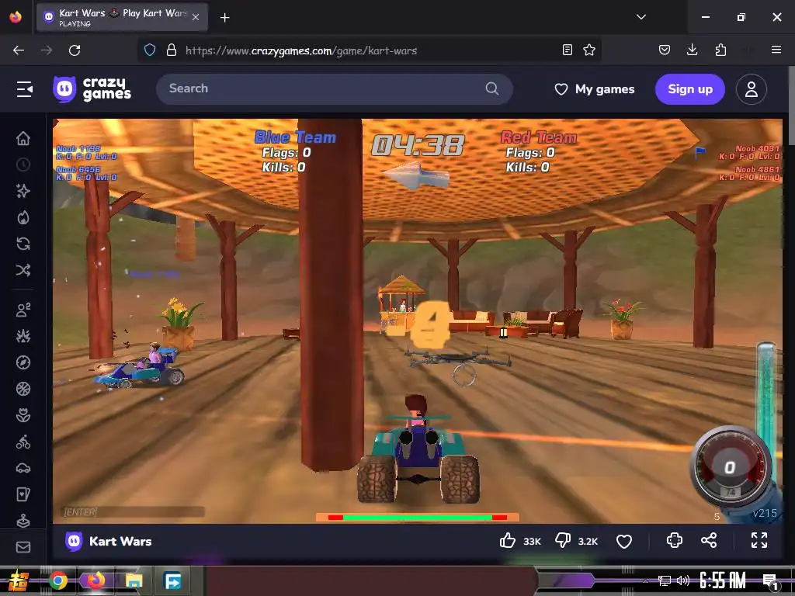Image resolution: width=795 pixels, height=596 pixels.
Task: View site security padlock info
Action: point(172,50)
